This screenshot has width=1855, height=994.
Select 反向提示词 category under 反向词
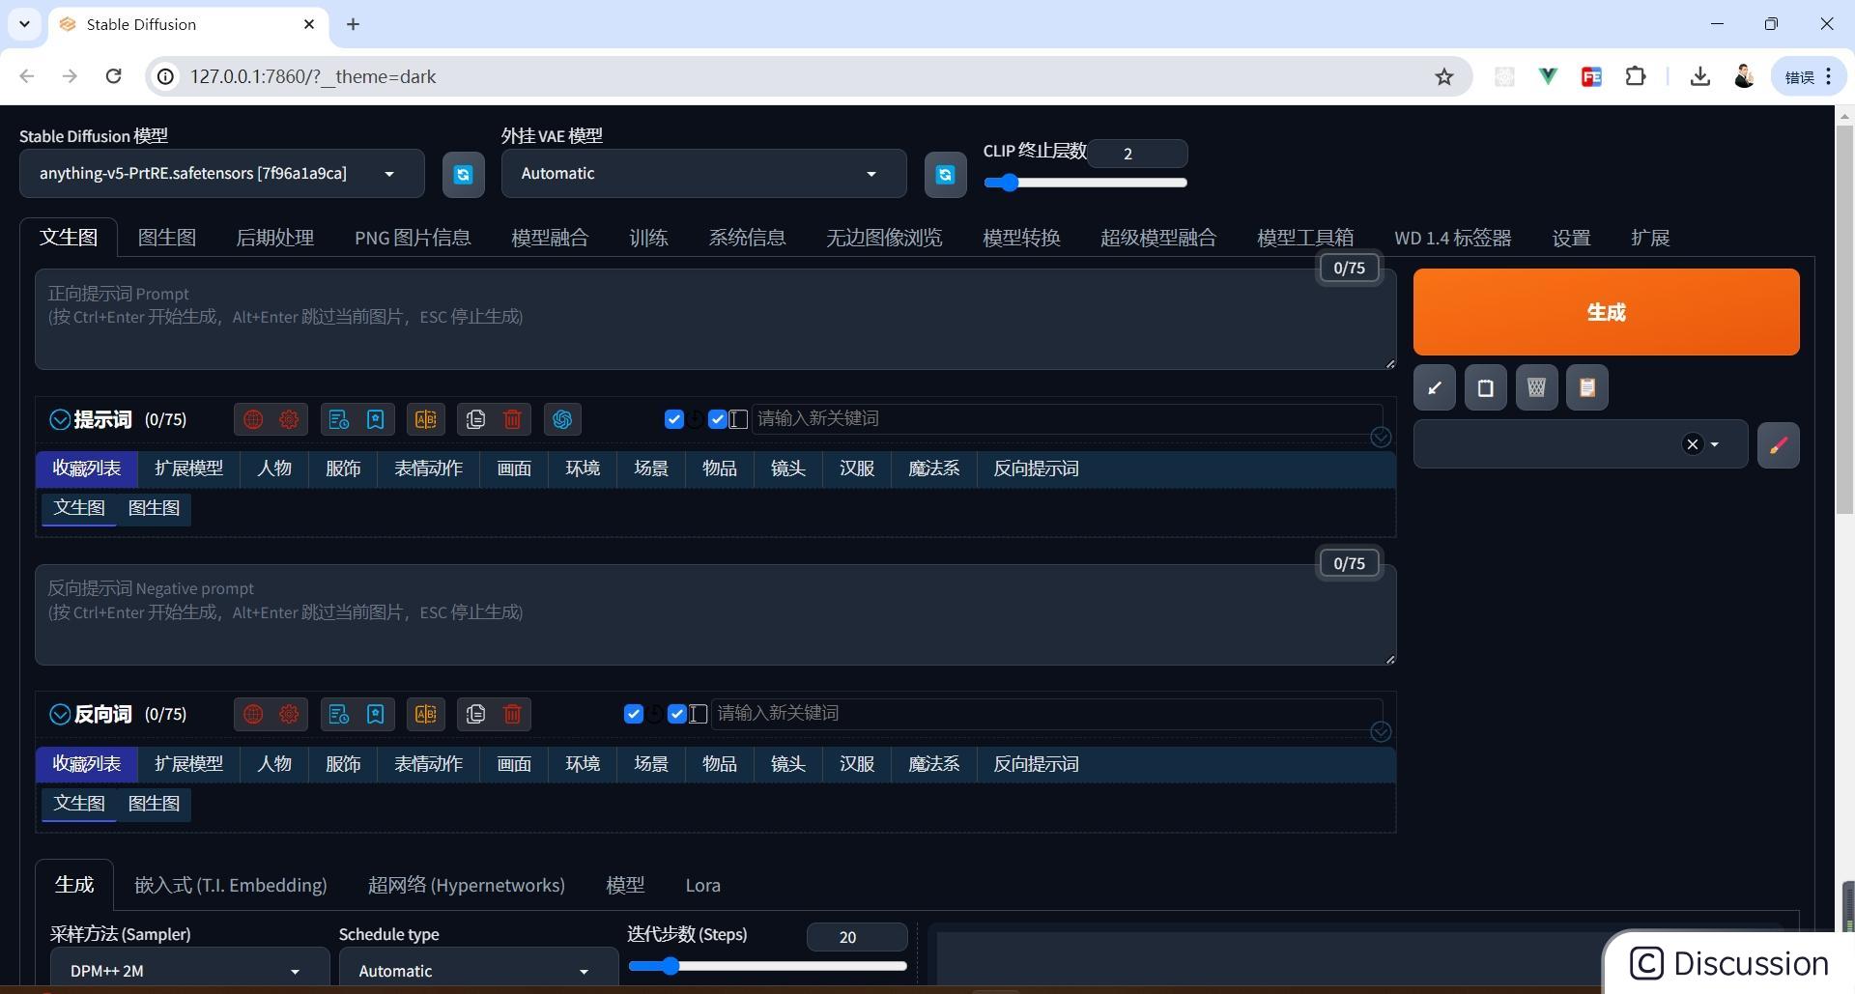point(1036,764)
